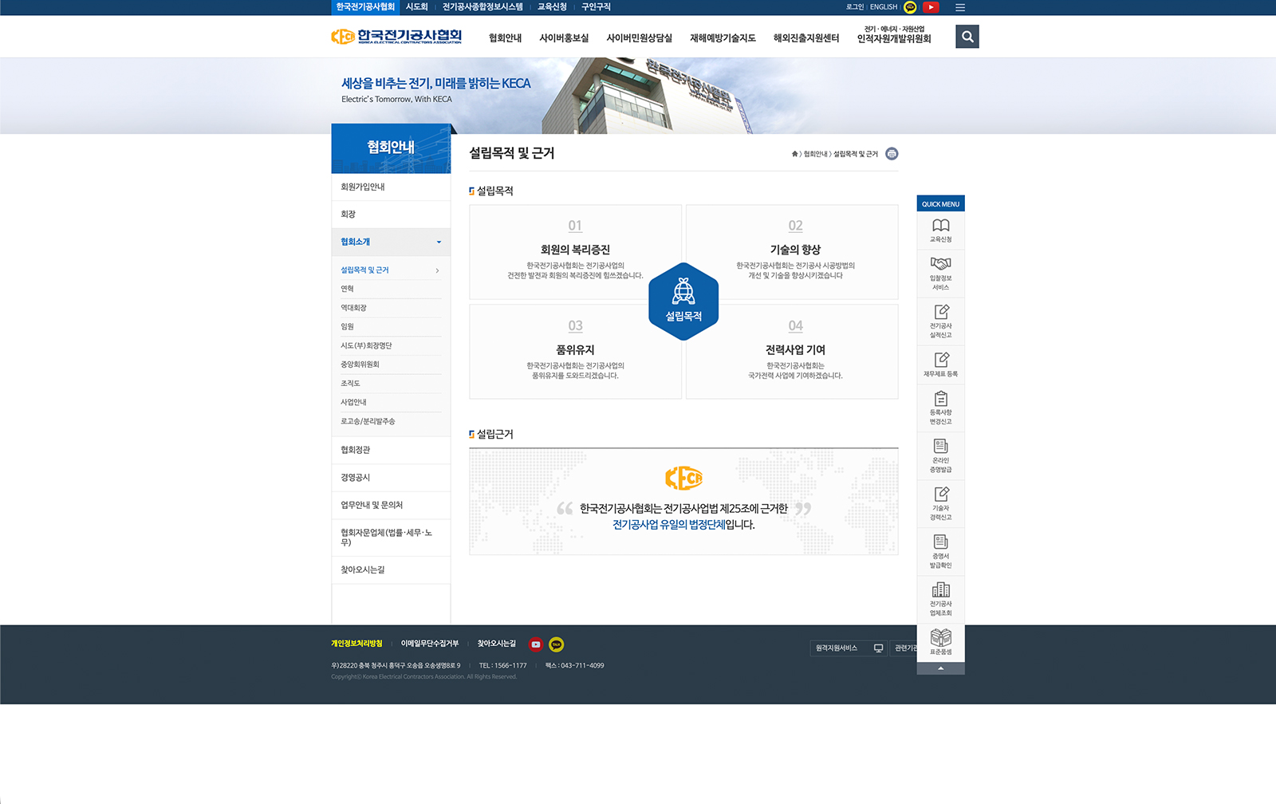Select the 교육신청 top tab

552,7
